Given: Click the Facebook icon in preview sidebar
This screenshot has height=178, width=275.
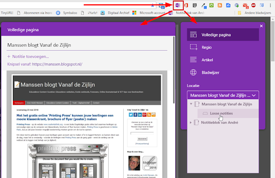Looking at the screenshot, I should click(x=135, y=115).
